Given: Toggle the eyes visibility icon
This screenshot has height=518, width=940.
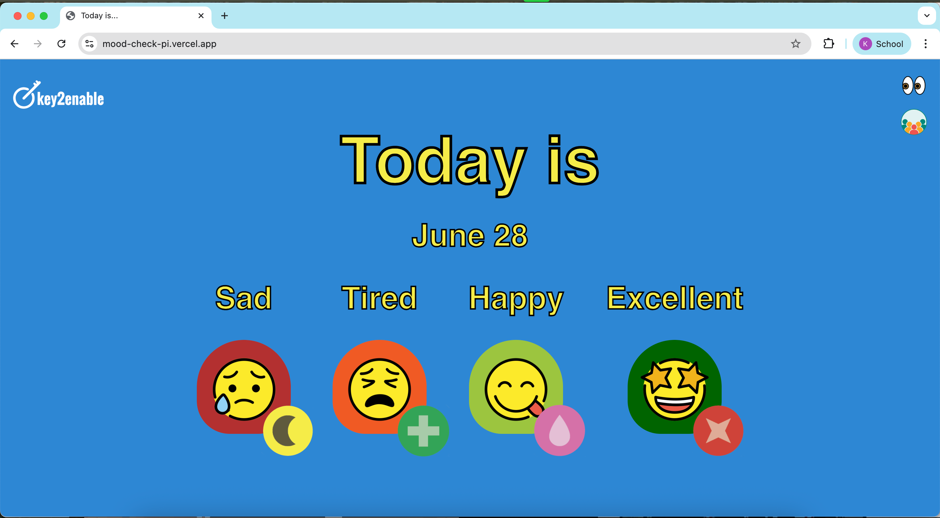Looking at the screenshot, I should (914, 86).
